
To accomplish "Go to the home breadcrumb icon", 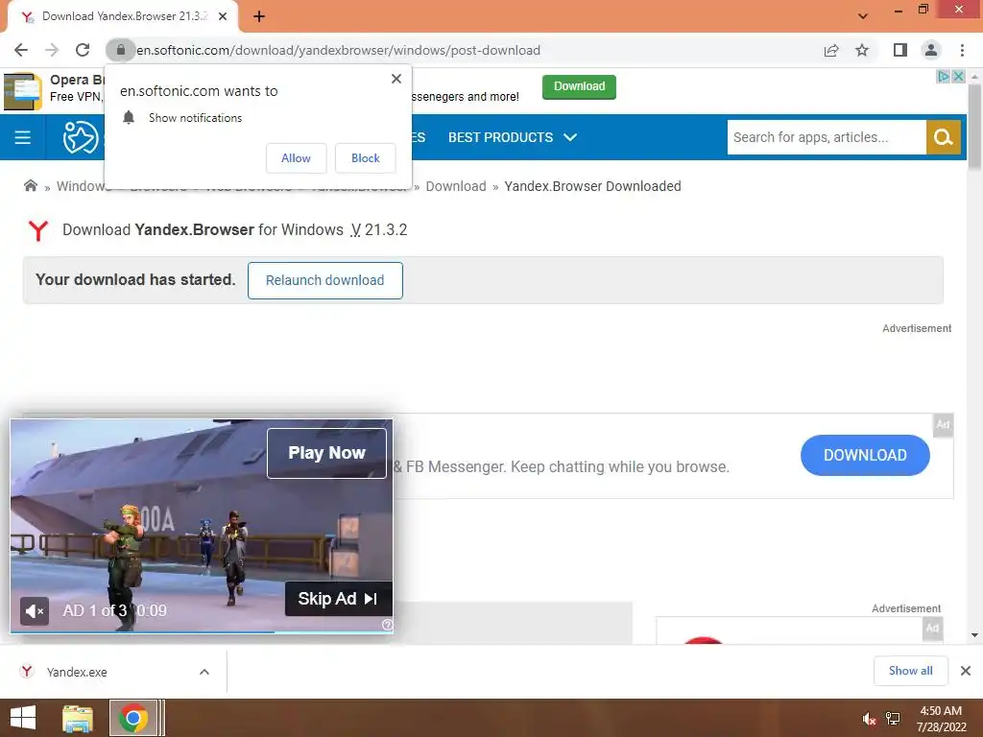I will [30, 185].
